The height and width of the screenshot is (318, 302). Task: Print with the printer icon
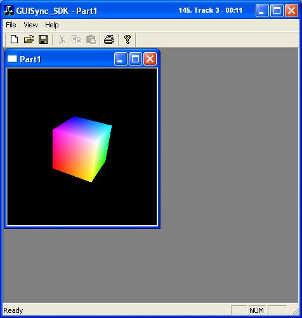(109, 39)
